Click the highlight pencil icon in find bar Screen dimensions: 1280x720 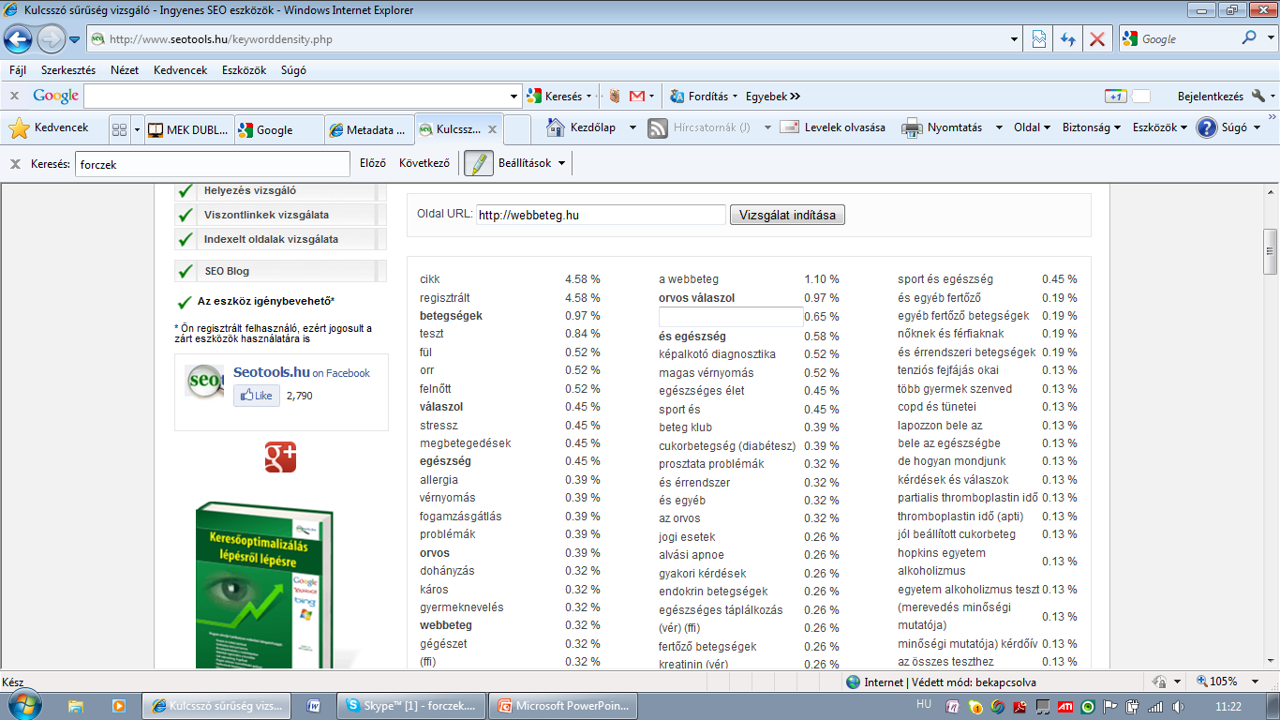(478, 163)
